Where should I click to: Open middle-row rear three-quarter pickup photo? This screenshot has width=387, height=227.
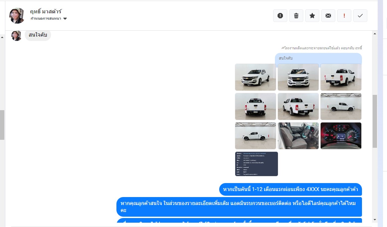(298, 107)
